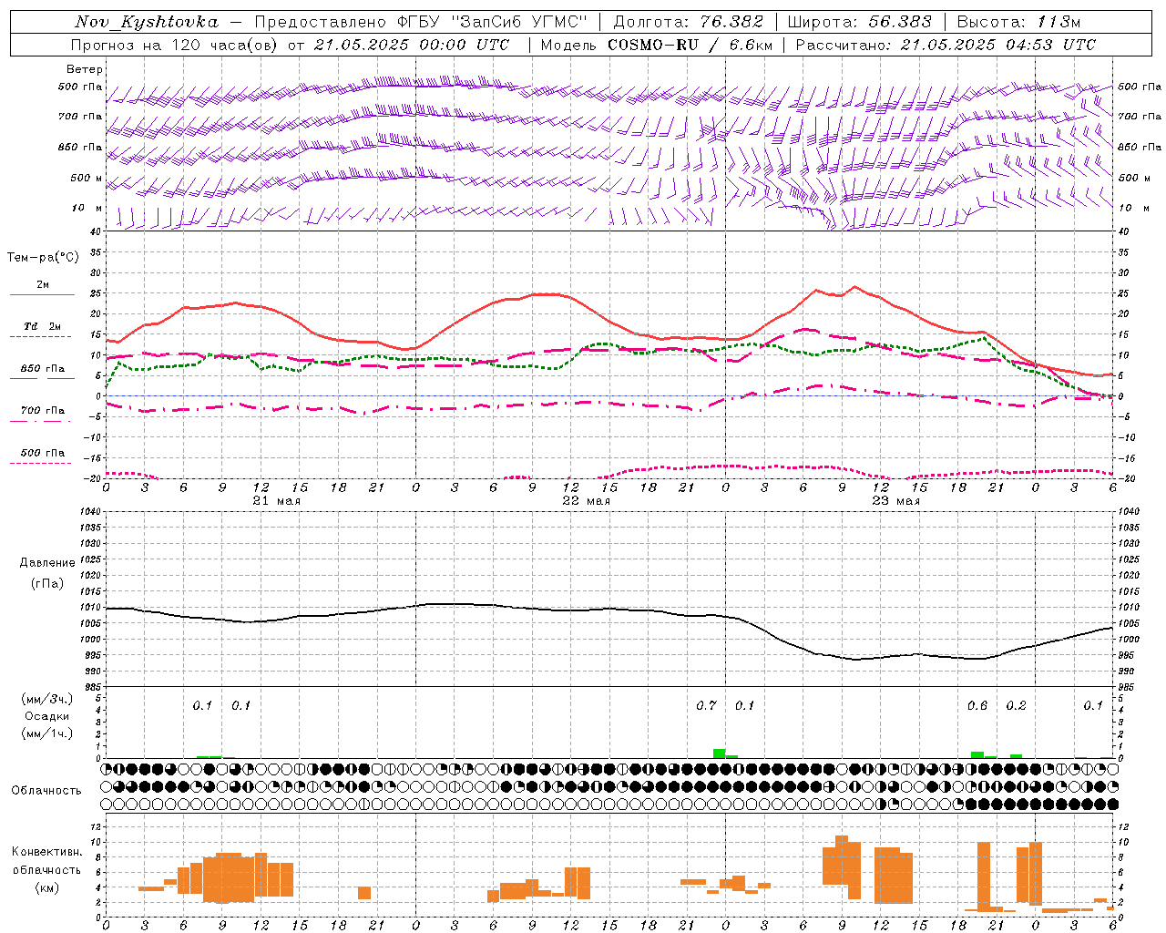Click the '850 гПа' temperature legend entry
The width and height of the screenshot is (1166, 933).
click(x=43, y=369)
